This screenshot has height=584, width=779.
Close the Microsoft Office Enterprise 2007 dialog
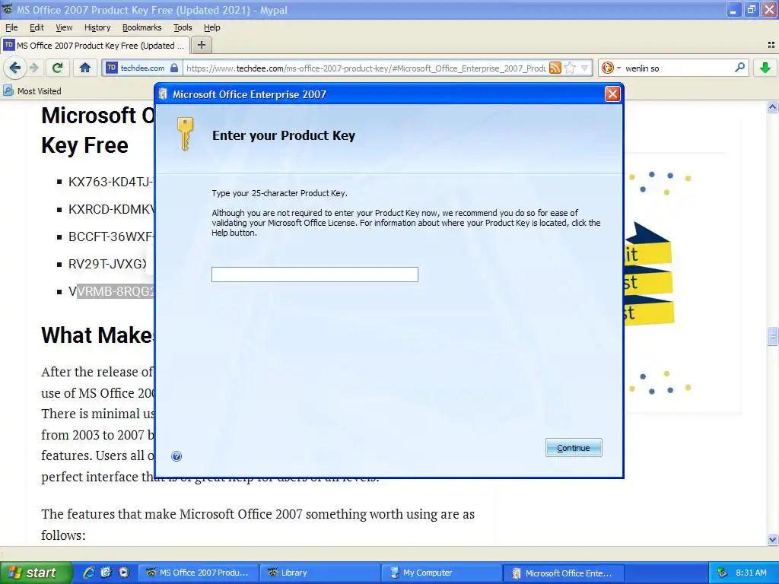(612, 94)
